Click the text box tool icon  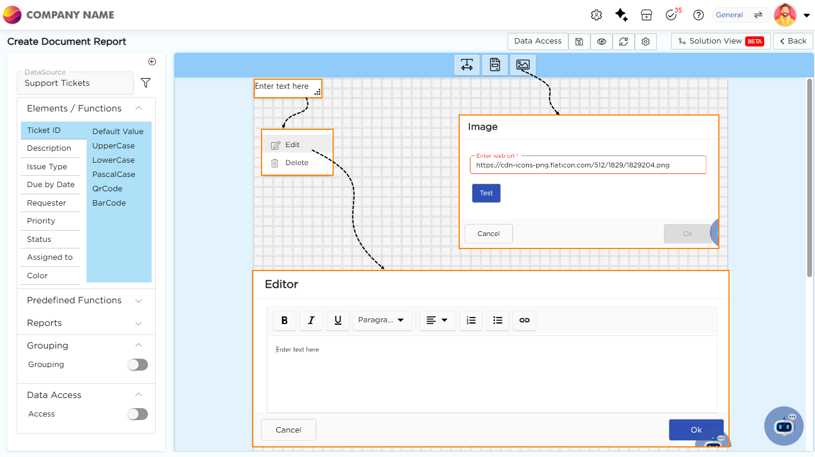[x=467, y=65]
